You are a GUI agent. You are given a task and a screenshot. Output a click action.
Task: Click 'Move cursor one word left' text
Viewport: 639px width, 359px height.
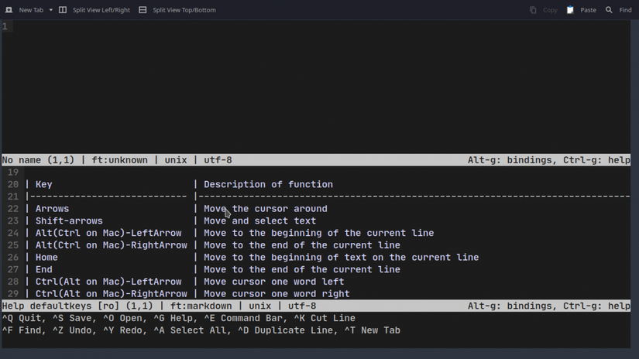coord(274,282)
